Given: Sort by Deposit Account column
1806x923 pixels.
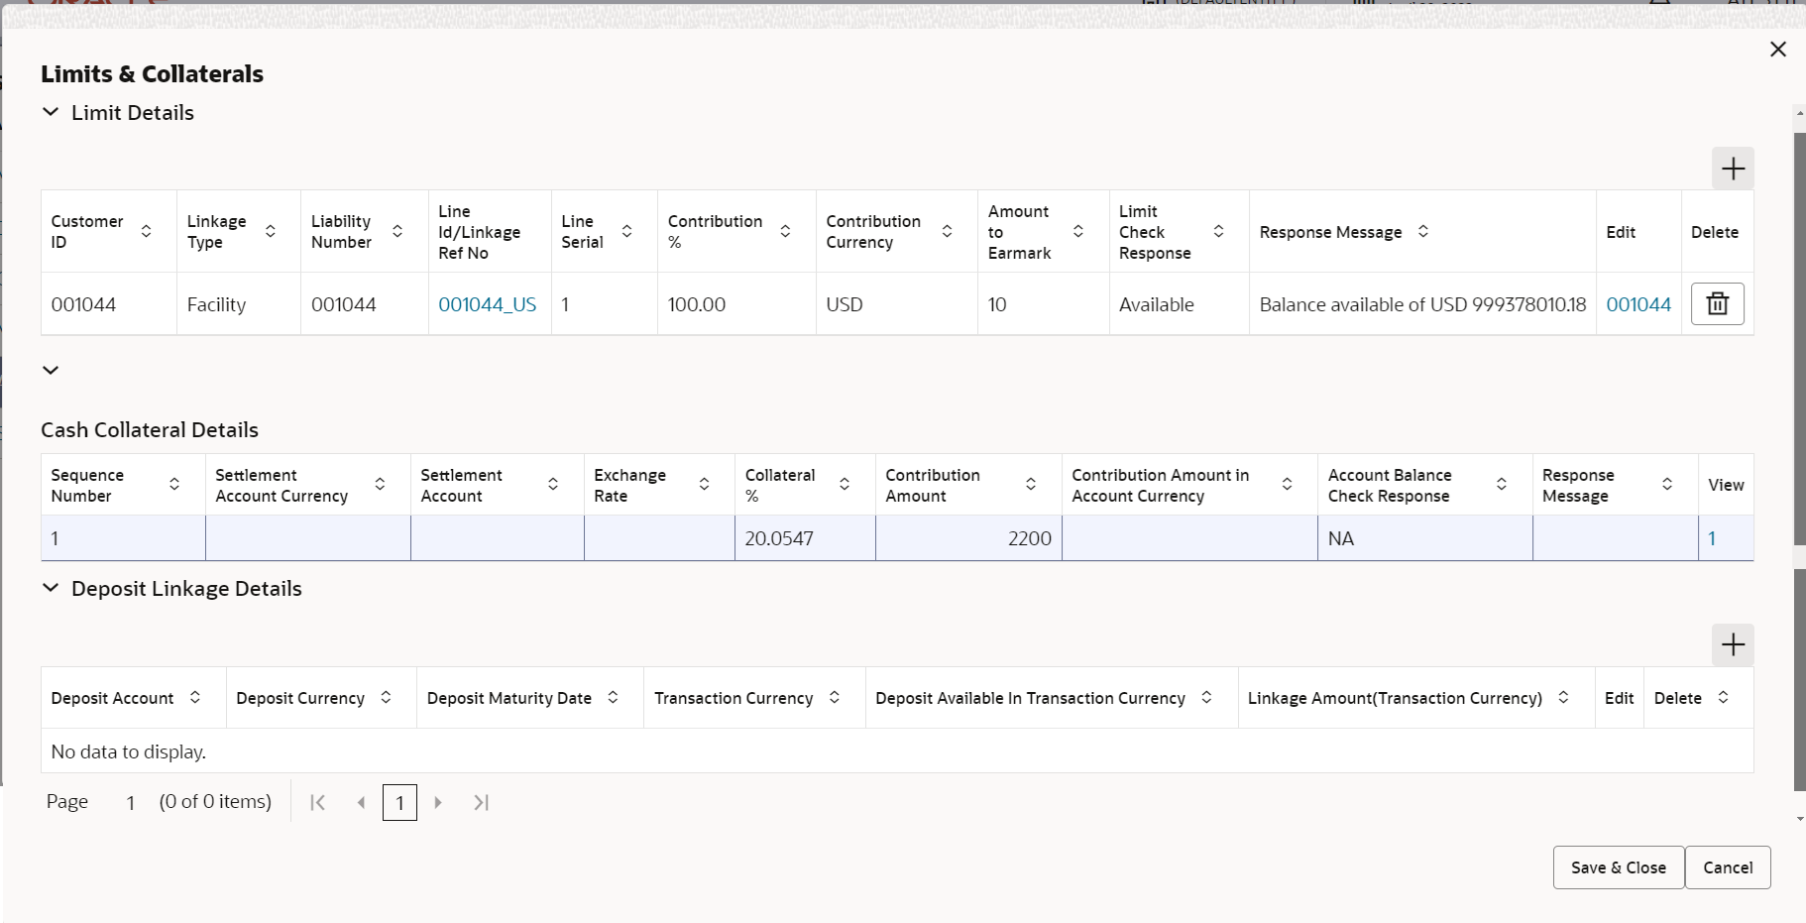Looking at the screenshot, I should pyautogui.click(x=195, y=697).
